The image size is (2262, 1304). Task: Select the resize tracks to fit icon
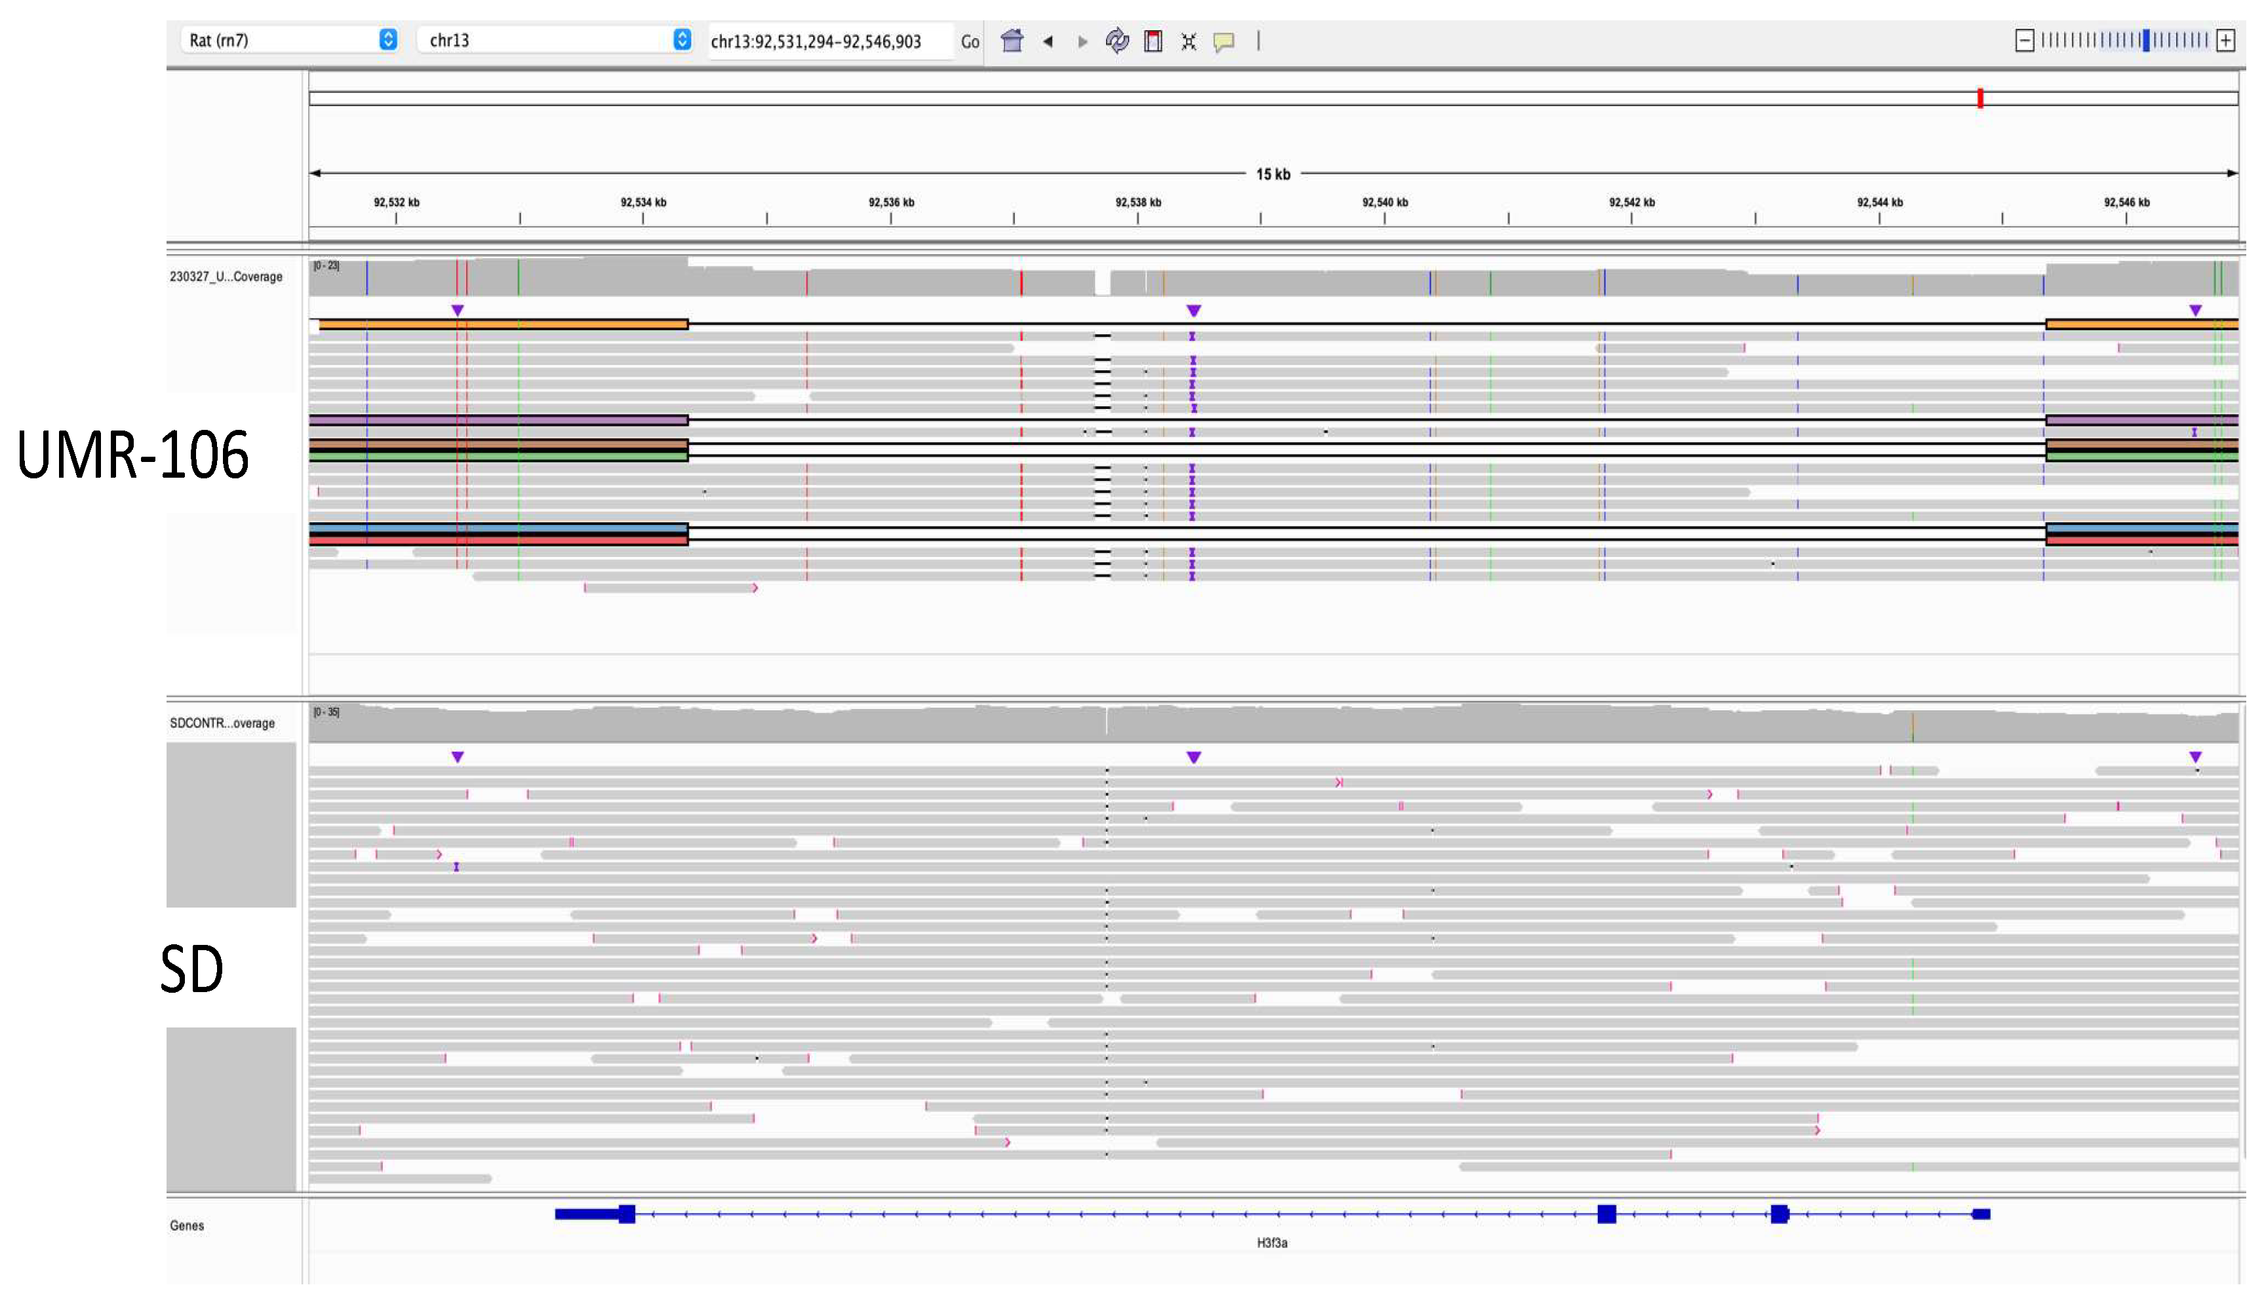1189,41
